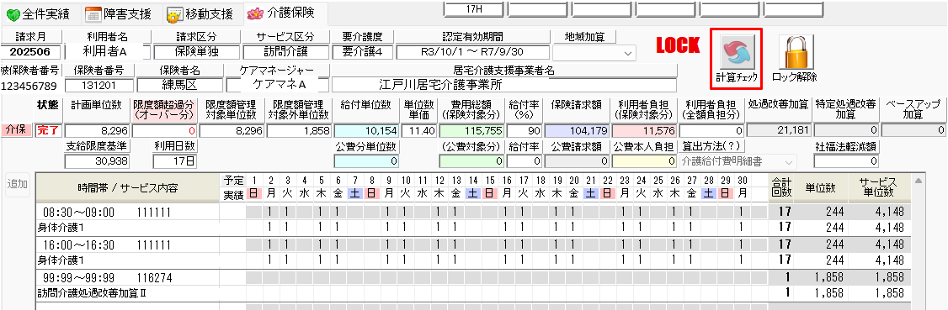Click the 保険者番号 field 131201
The width and height of the screenshot is (948, 310).
pos(99,86)
